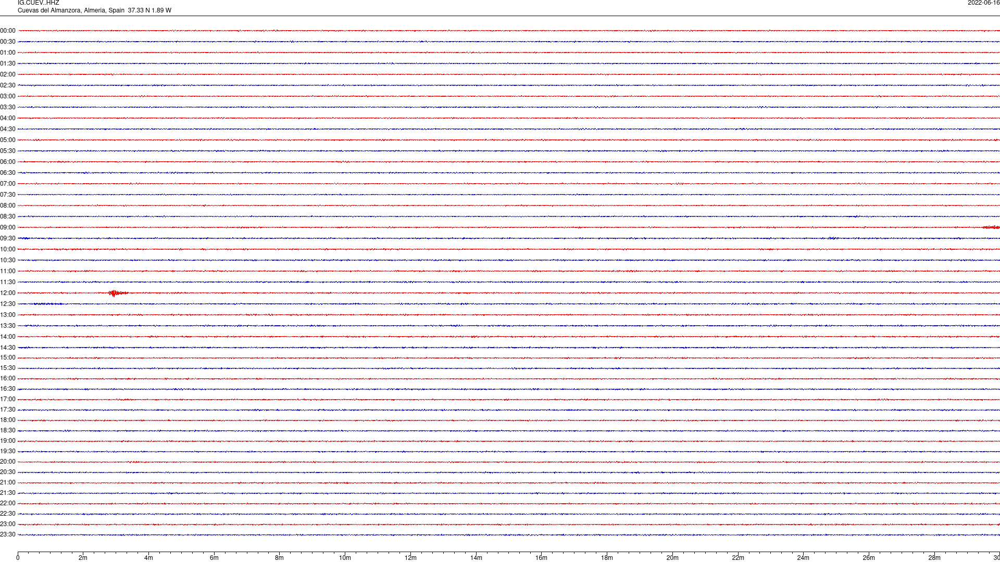This screenshot has height=562, width=1000.
Task: Select the 07:30 time row label
Action: point(8,195)
